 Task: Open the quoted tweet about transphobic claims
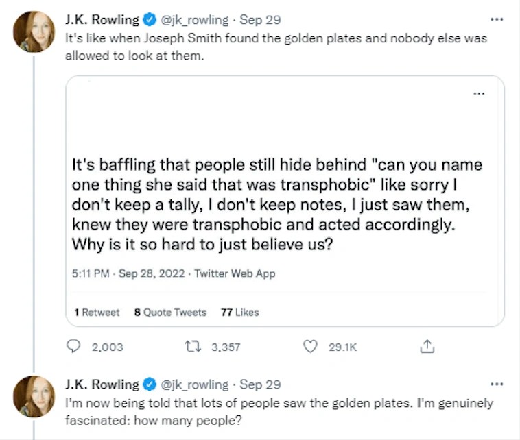[278, 204]
